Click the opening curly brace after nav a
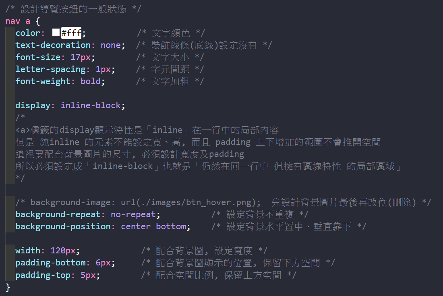This screenshot has width=443, height=296. tap(38, 21)
